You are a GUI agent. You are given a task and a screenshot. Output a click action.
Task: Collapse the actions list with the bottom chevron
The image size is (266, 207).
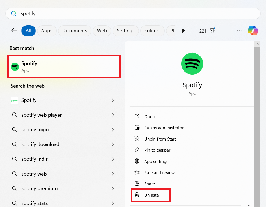[x=249, y=205]
